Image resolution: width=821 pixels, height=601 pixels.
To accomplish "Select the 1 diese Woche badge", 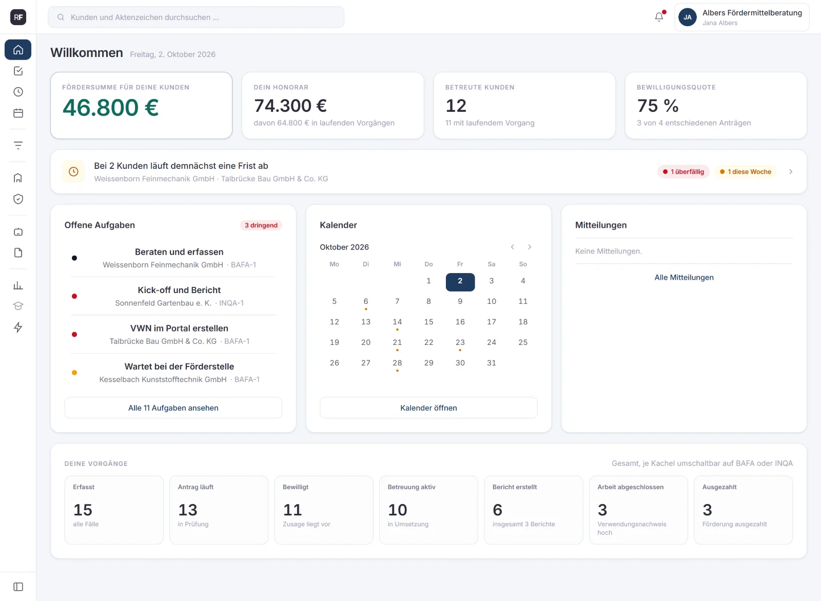I will click(x=746, y=172).
